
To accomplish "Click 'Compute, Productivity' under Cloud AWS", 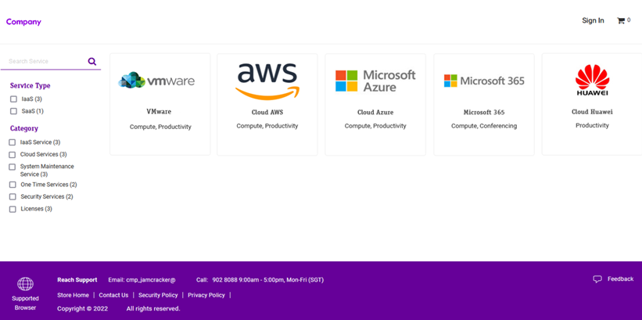I will click(267, 126).
